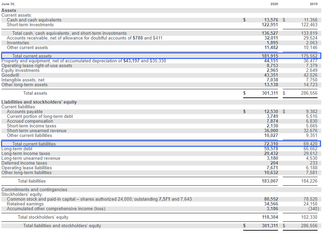Screen dimensions: 322x233
Task: Select the June 30 date header
Action: coord(9,4)
